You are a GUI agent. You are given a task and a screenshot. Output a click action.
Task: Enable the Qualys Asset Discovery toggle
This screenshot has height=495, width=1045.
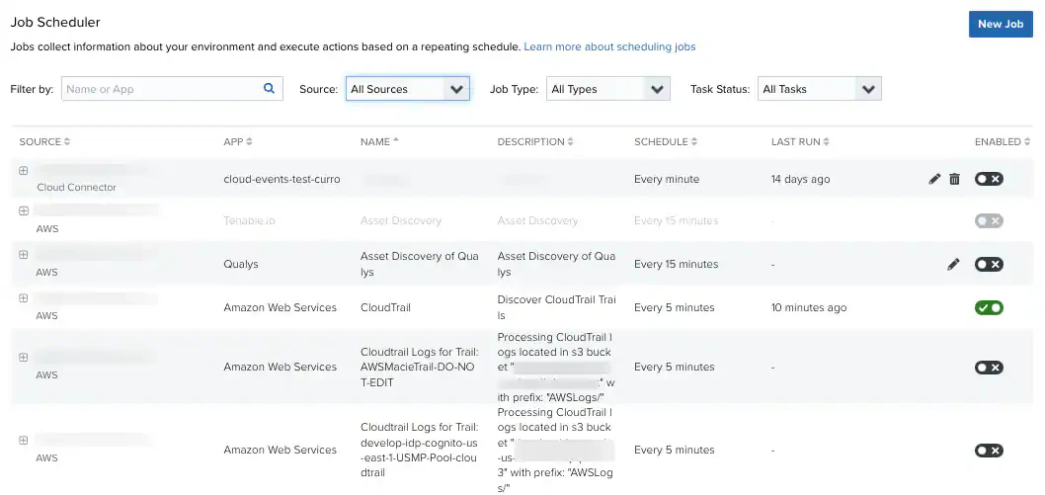click(x=989, y=264)
